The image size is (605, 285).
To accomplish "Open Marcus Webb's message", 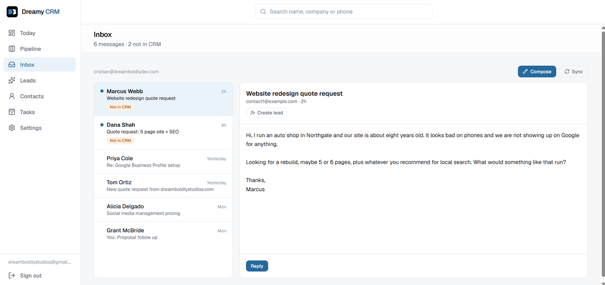I will [x=163, y=99].
